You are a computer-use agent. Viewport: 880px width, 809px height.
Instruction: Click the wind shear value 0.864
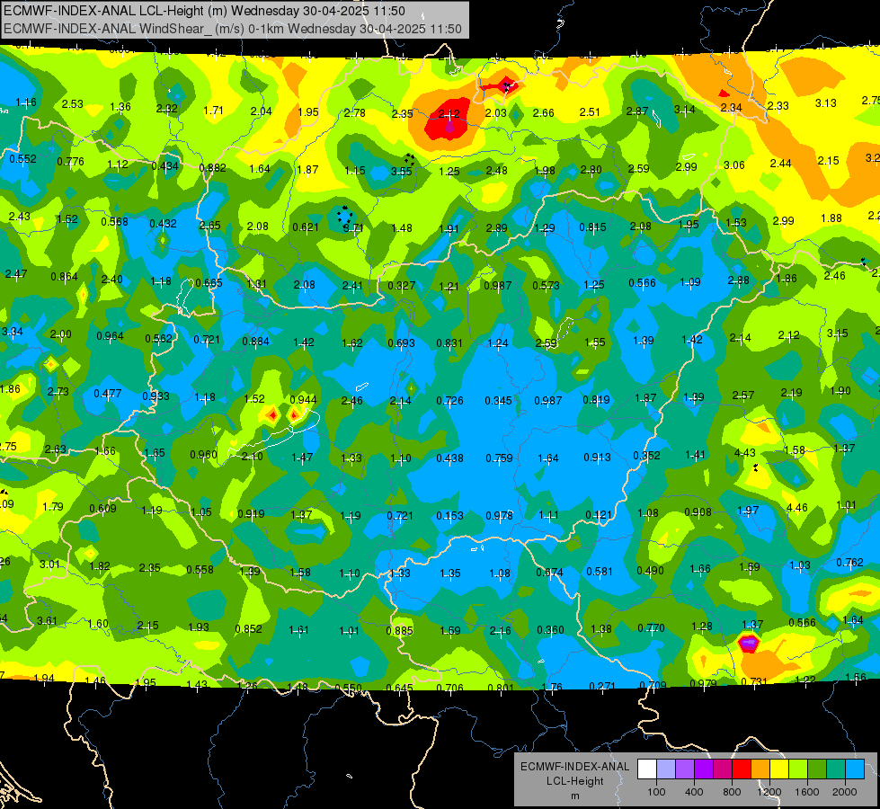[x=65, y=276]
